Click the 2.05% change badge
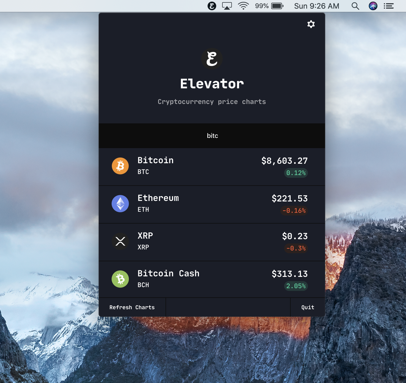The height and width of the screenshot is (383, 406). 296,286
